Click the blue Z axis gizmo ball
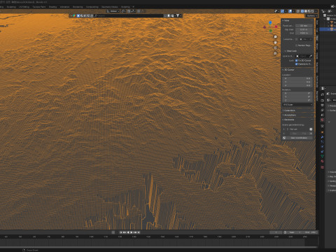Viewport: 336px width, 252px height. [x=270, y=22]
